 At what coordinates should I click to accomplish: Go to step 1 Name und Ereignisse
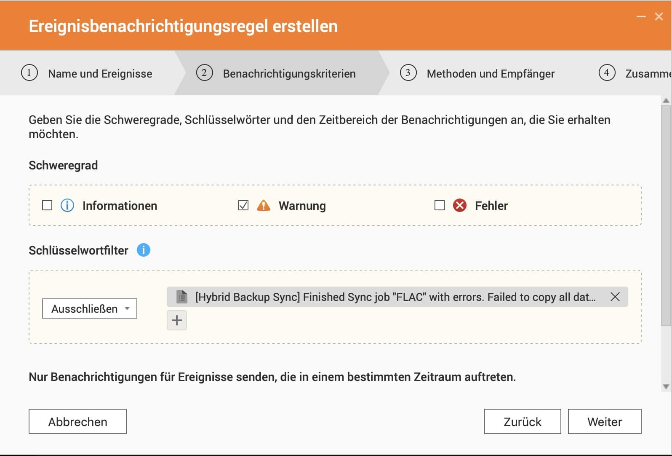point(87,73)
